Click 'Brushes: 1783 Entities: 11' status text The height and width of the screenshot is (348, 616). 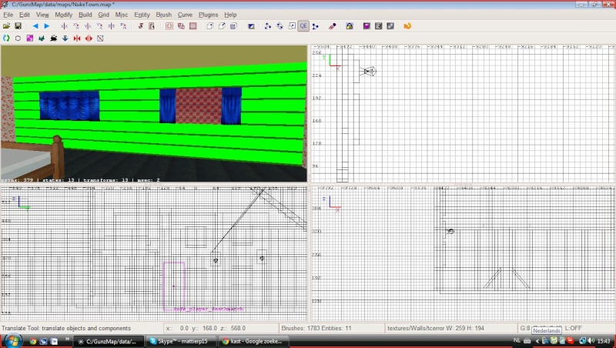316,328
